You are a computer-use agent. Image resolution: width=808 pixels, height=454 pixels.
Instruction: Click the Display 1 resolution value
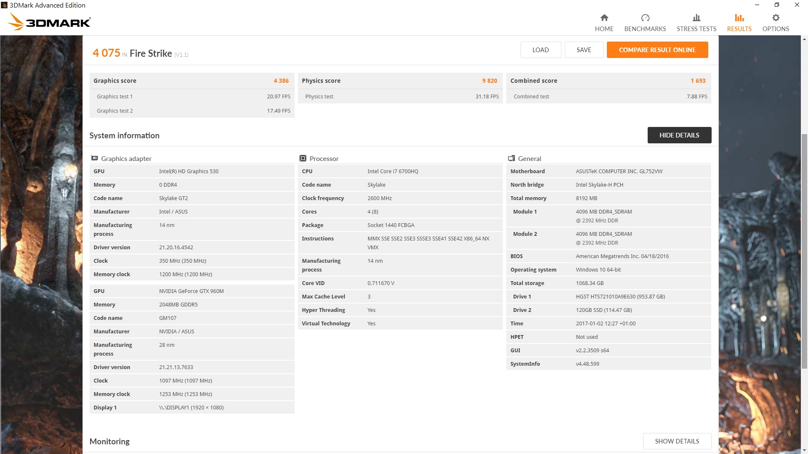pos(191,407)
